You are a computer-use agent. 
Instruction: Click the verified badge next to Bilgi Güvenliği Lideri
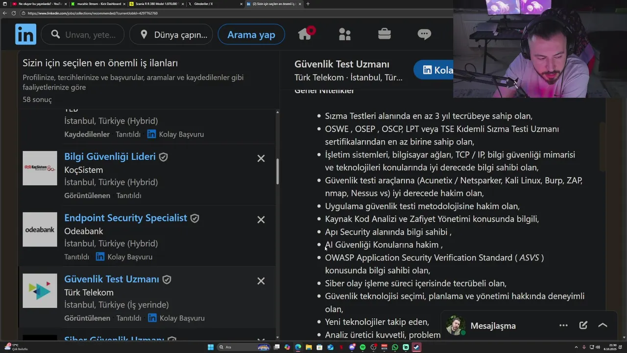pos(164,157)
